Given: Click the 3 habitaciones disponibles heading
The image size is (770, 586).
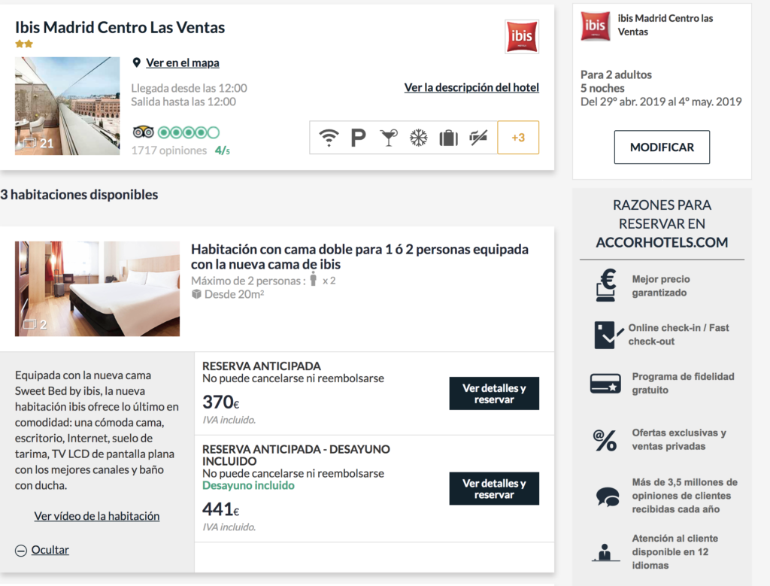Looking at the screenshot, I should 79,195.
